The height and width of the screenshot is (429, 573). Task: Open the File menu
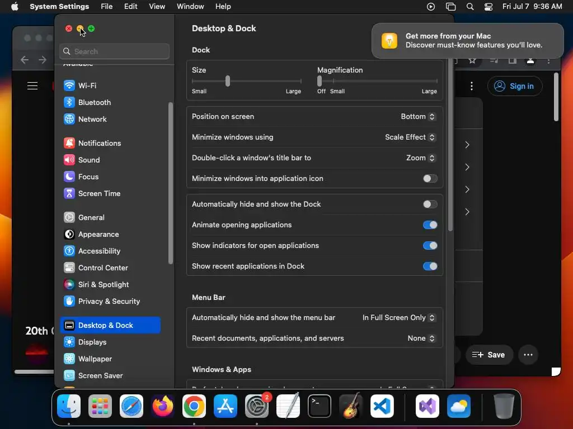tap(107, 7)
